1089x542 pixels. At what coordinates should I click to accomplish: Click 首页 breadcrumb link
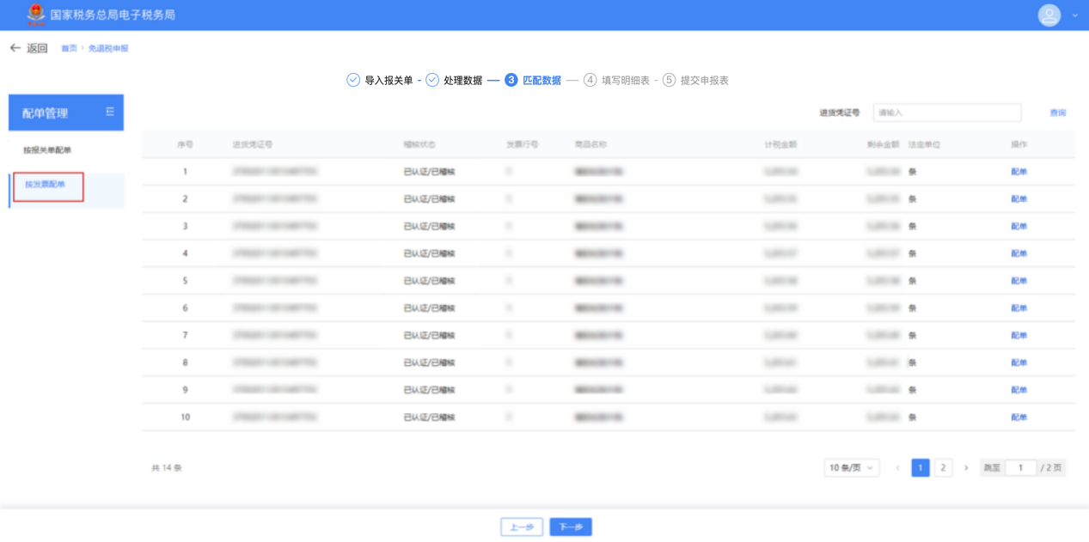click(x=69, y=49)
